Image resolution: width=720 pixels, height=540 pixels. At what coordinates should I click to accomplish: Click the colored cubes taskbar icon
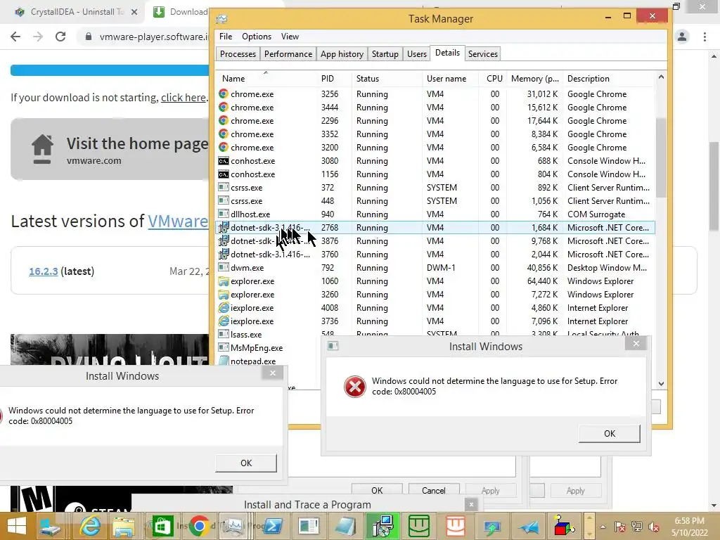click(564, 526)
